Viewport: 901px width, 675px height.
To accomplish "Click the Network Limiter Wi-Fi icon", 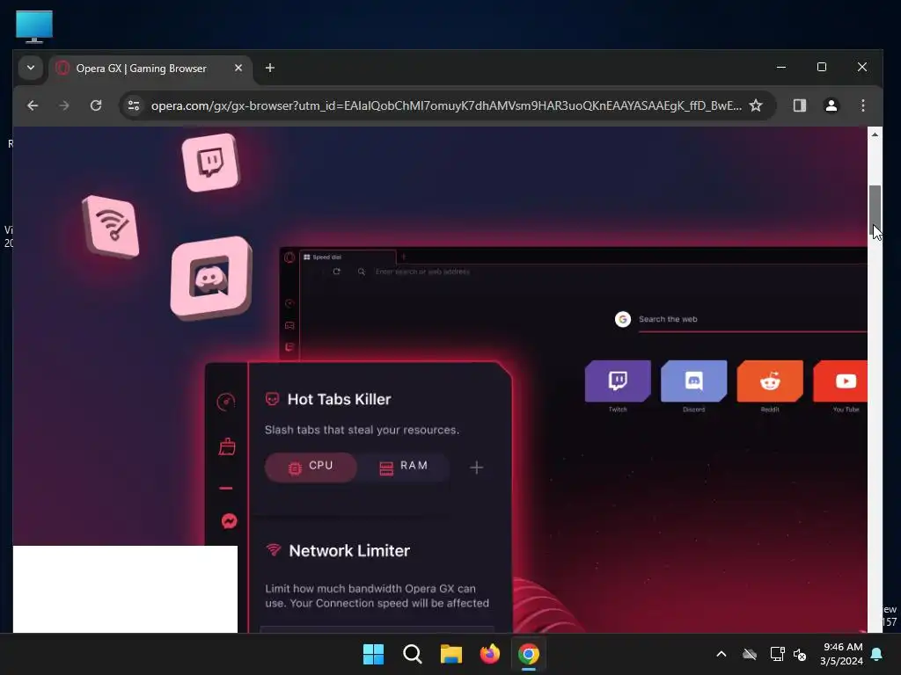I will click(274, 550).
